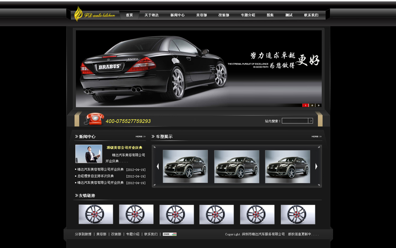Open 美容部 in the top navigation
Viewport: 396px width, 248px height.
click(x=202, y=15)
